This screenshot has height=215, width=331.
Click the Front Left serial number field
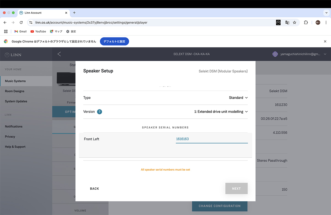click(212, 139)
